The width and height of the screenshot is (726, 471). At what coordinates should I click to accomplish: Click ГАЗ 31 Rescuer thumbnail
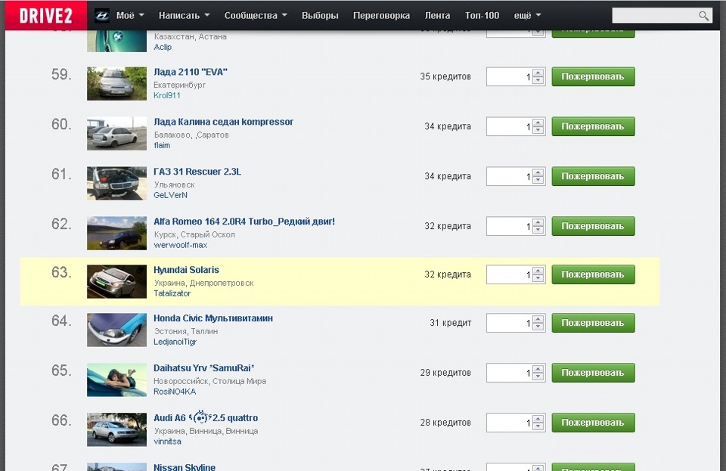pos(116,184)
